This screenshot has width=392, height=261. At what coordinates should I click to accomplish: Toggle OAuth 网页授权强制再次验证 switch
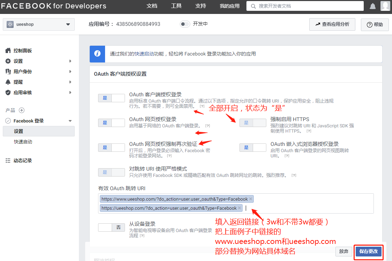[111, 148]
